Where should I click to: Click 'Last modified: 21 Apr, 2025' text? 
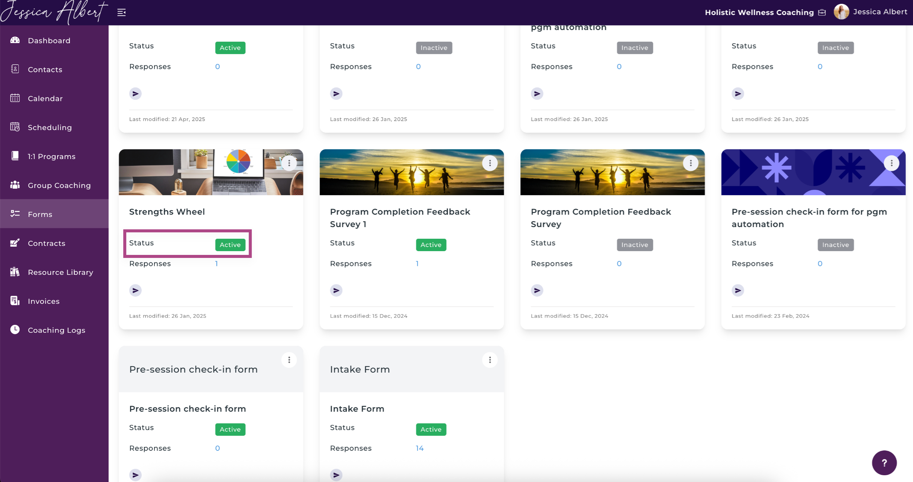point(167,119)
